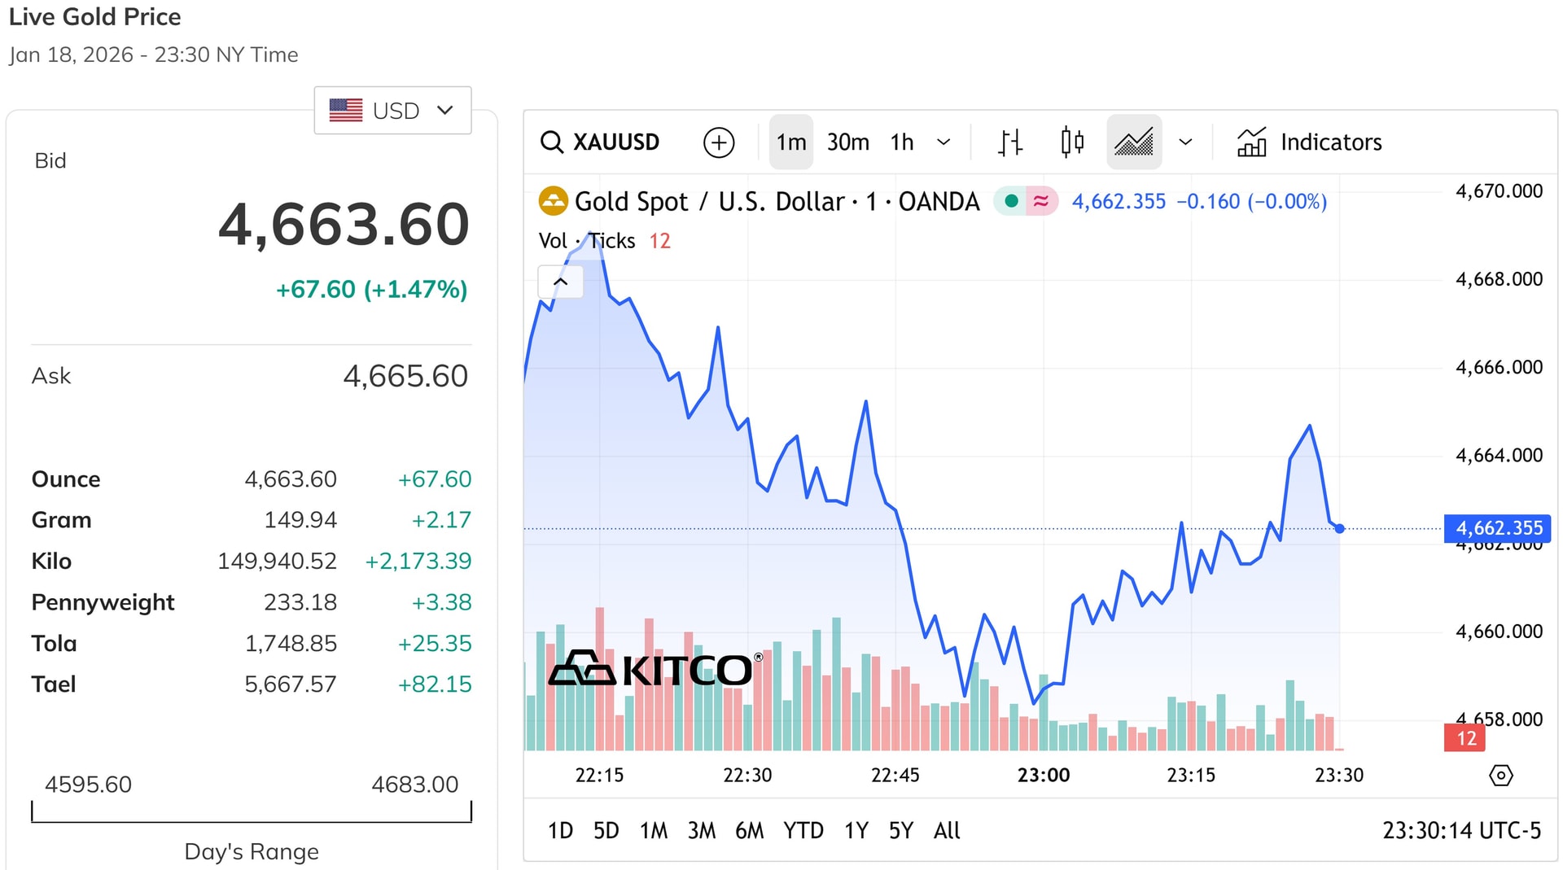Click the magnifier icon next to XAUUSD
Screen dimensions: 1563x870
[x=553, y=142]
